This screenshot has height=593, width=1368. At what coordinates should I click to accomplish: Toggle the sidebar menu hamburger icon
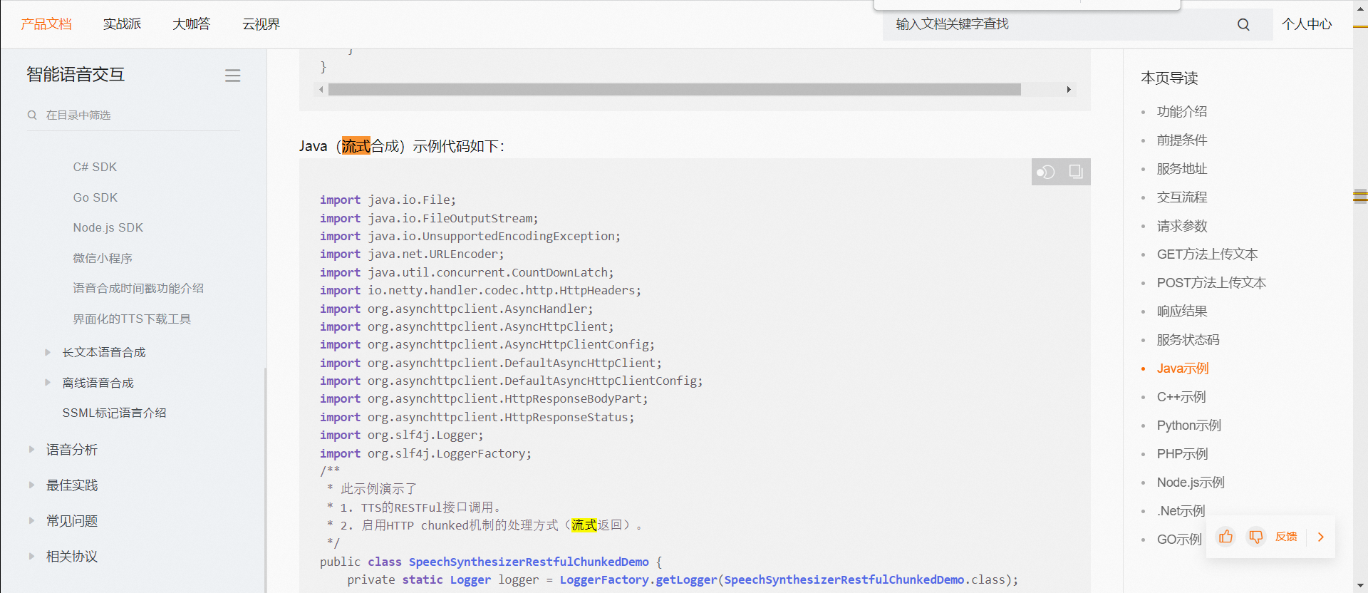[x=232, y=76]
